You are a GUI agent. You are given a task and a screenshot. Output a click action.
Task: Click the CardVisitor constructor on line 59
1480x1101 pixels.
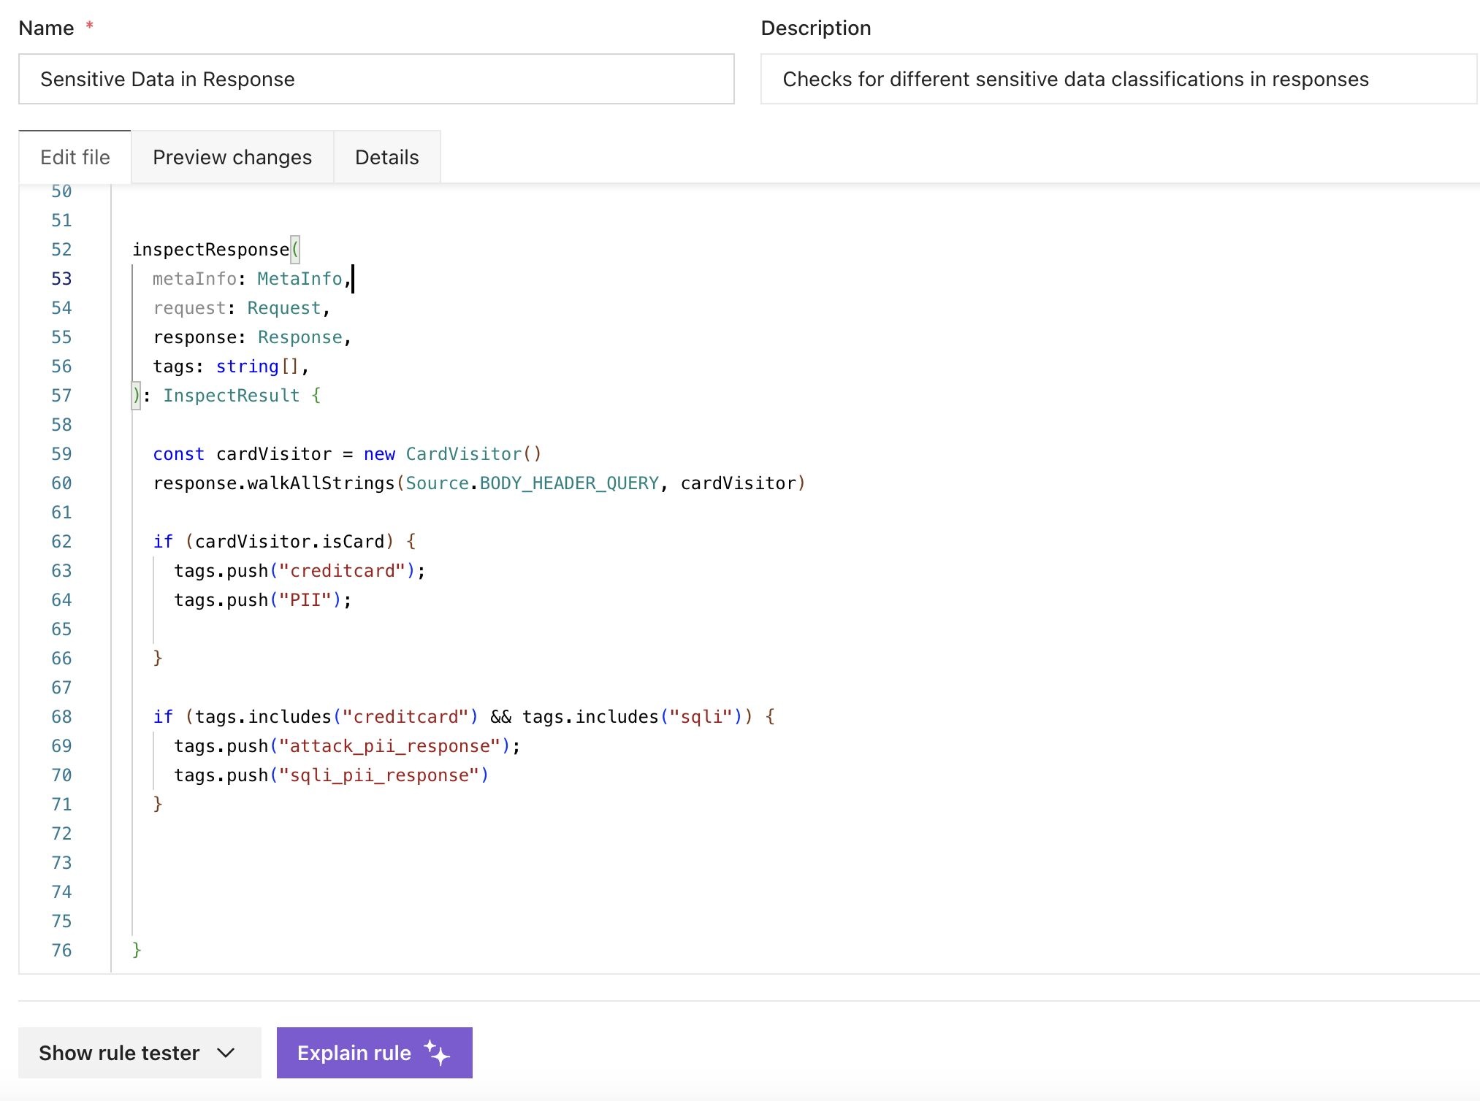463,454
